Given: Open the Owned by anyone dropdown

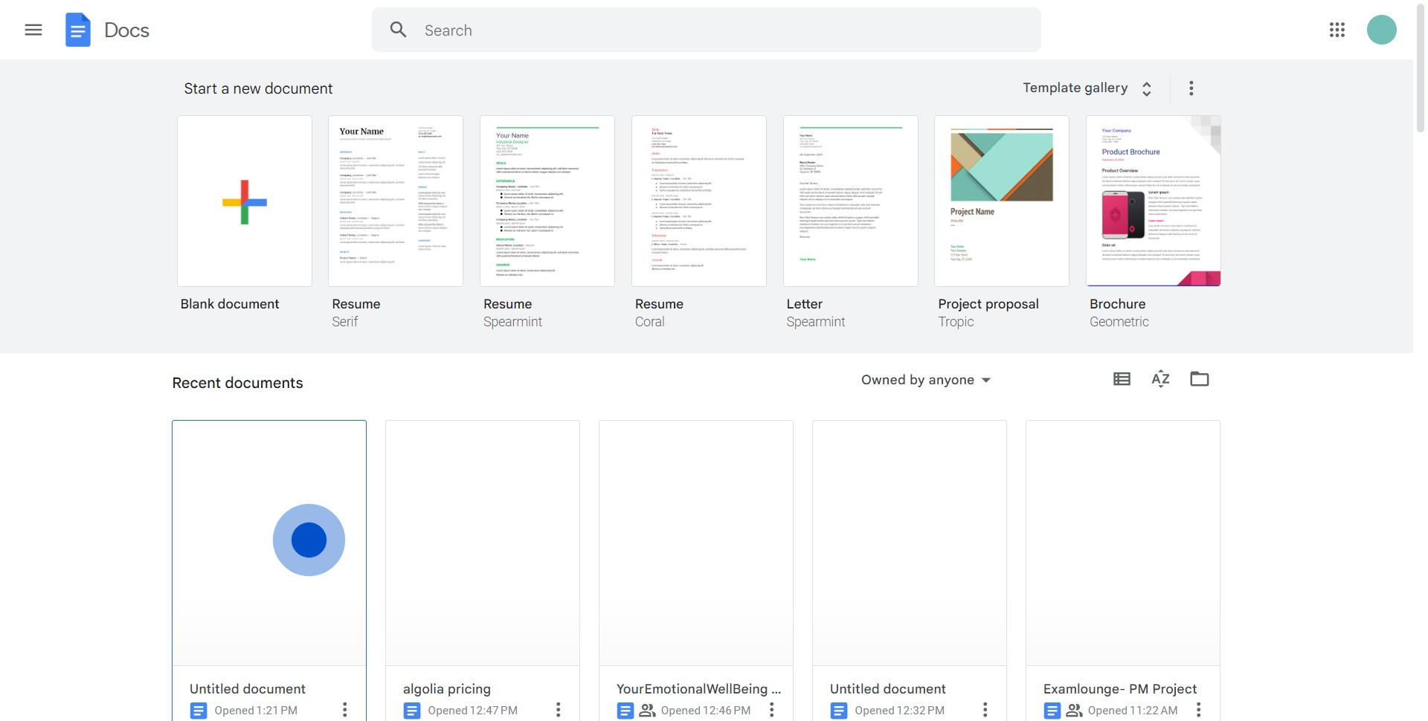Looking at the screenshot, I should coord(926,380).
